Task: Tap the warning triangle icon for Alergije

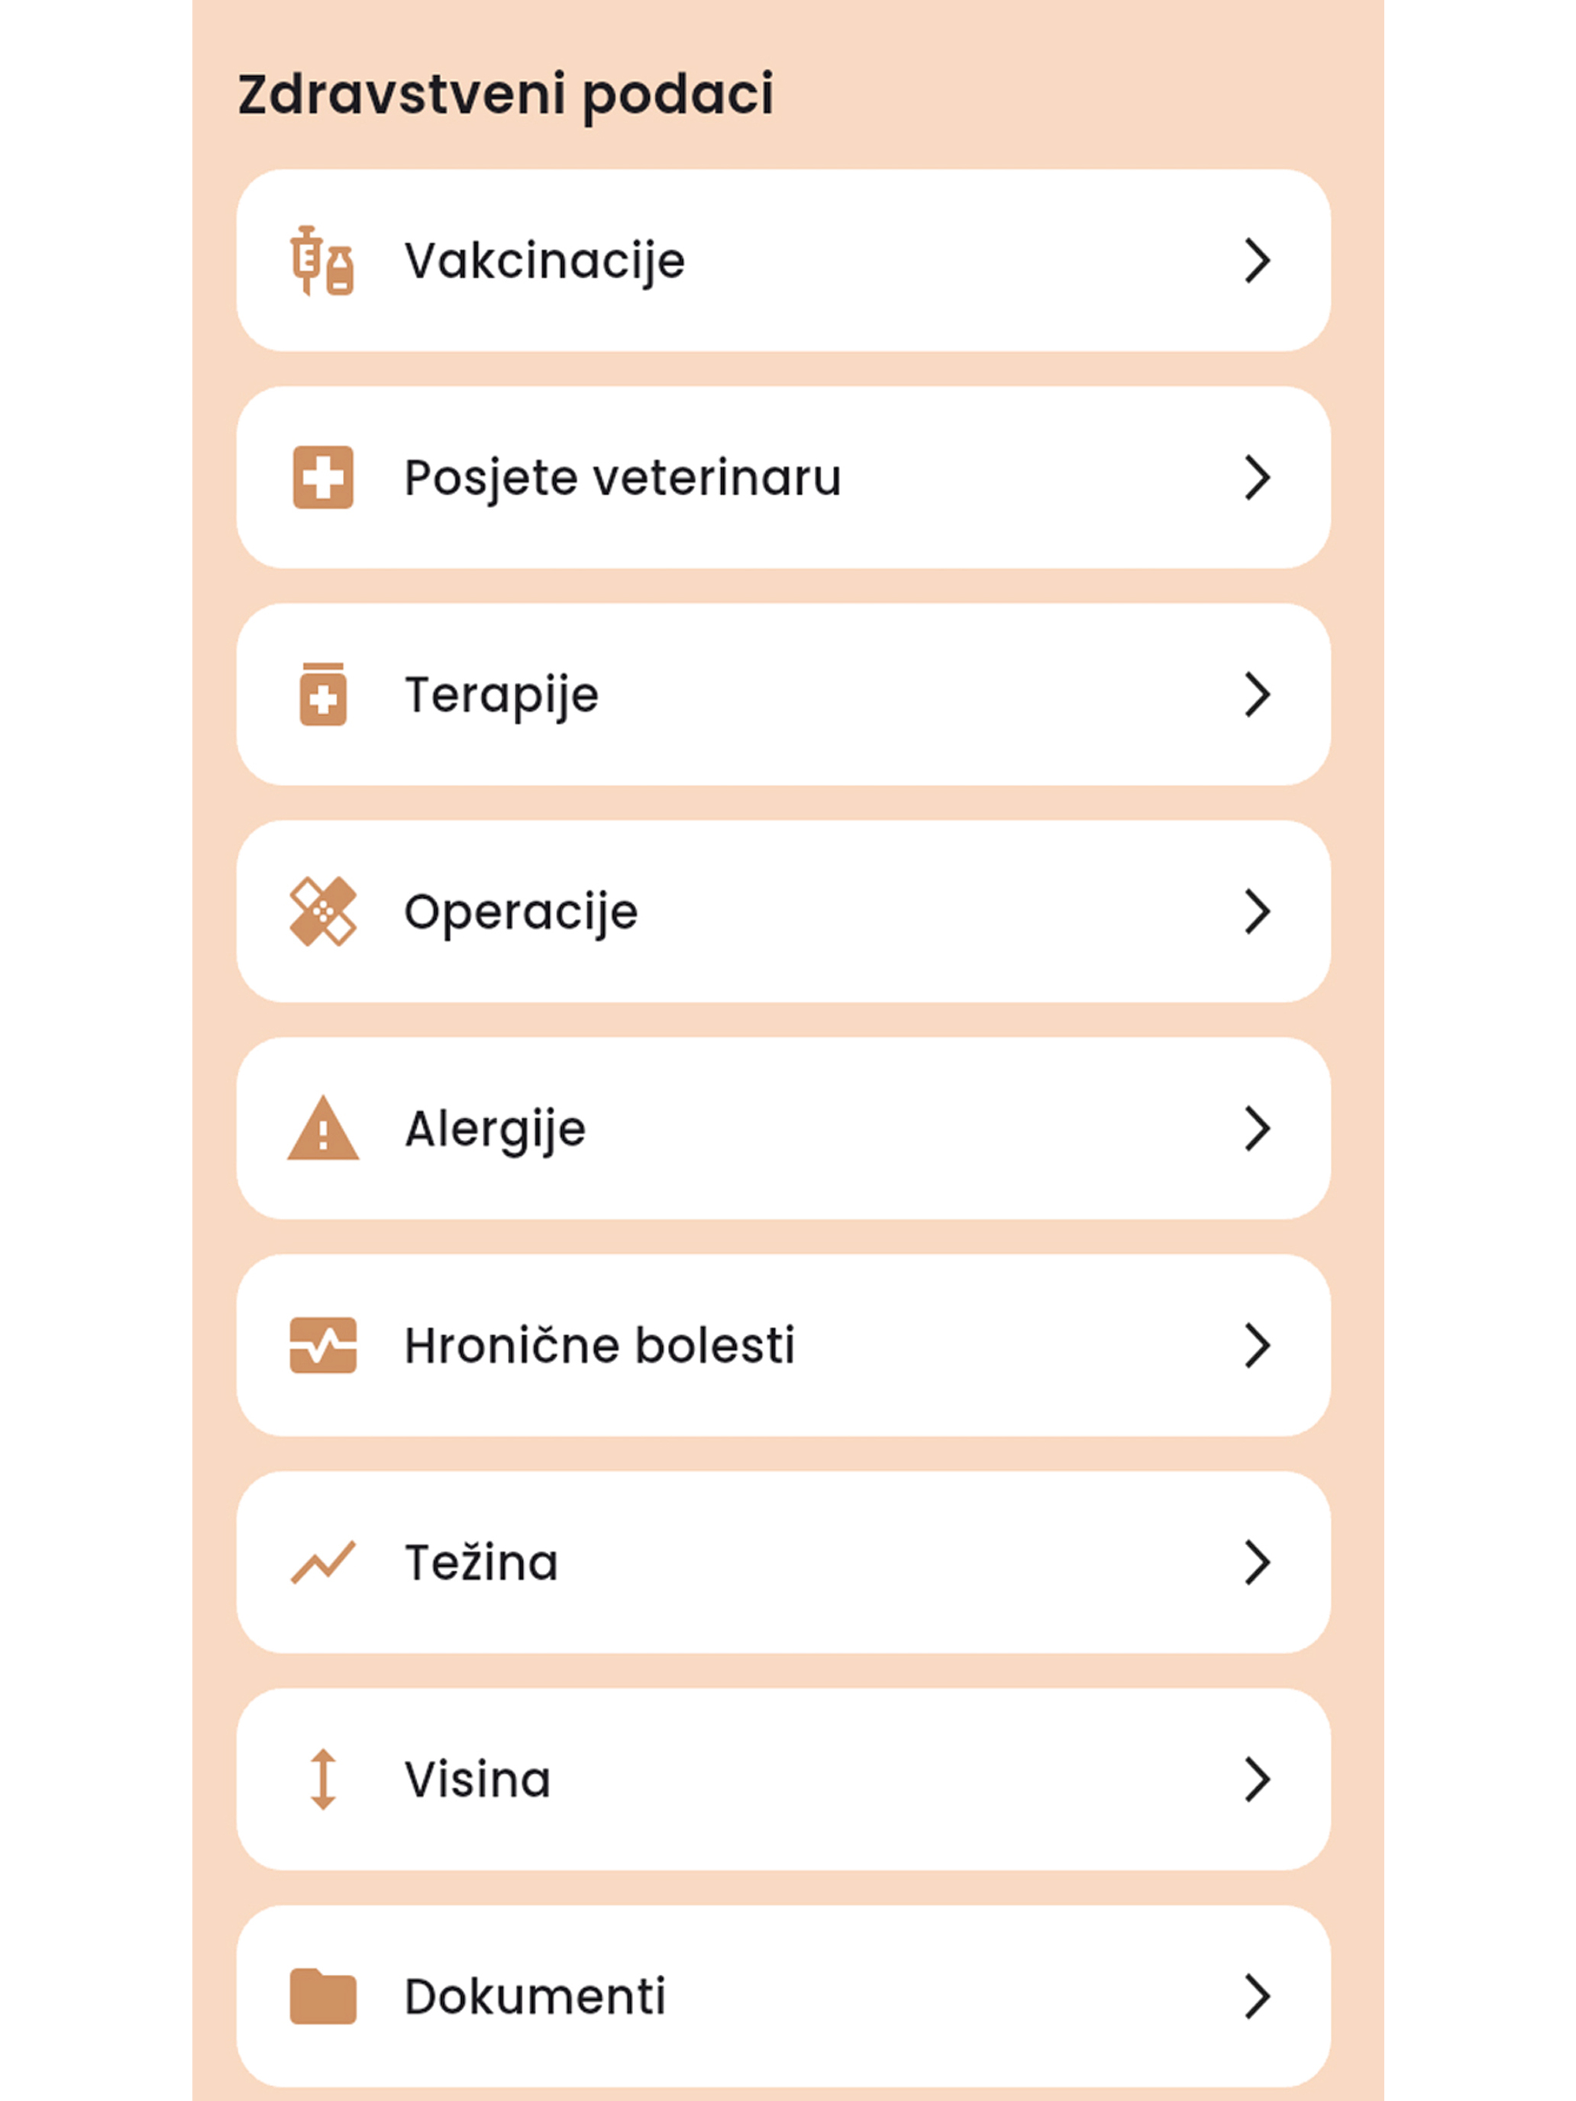Action: [x=323, y=1128]
